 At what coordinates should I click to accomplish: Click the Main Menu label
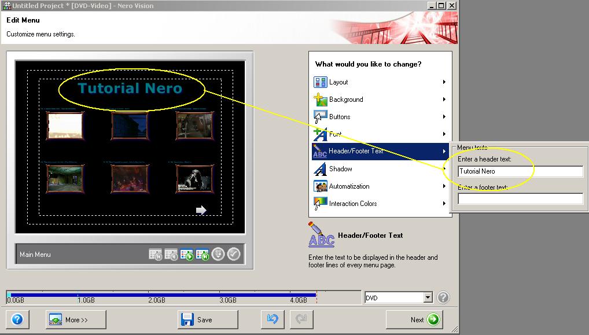[x=35, y=255]
